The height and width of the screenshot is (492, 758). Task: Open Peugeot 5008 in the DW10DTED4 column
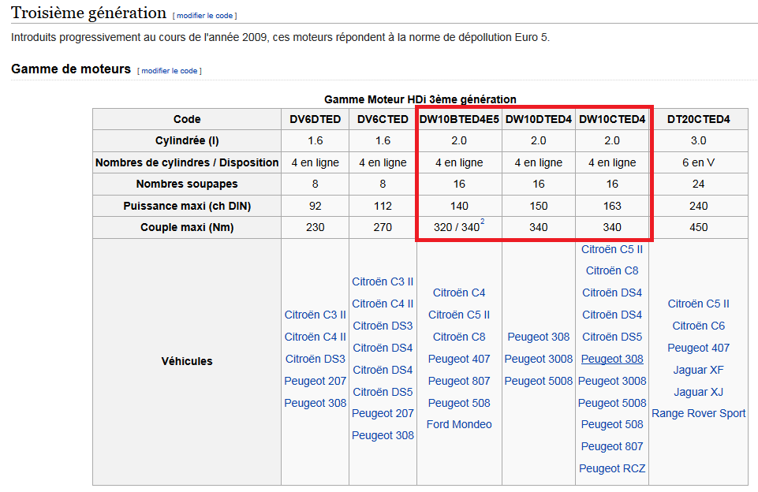pos(539,381)
